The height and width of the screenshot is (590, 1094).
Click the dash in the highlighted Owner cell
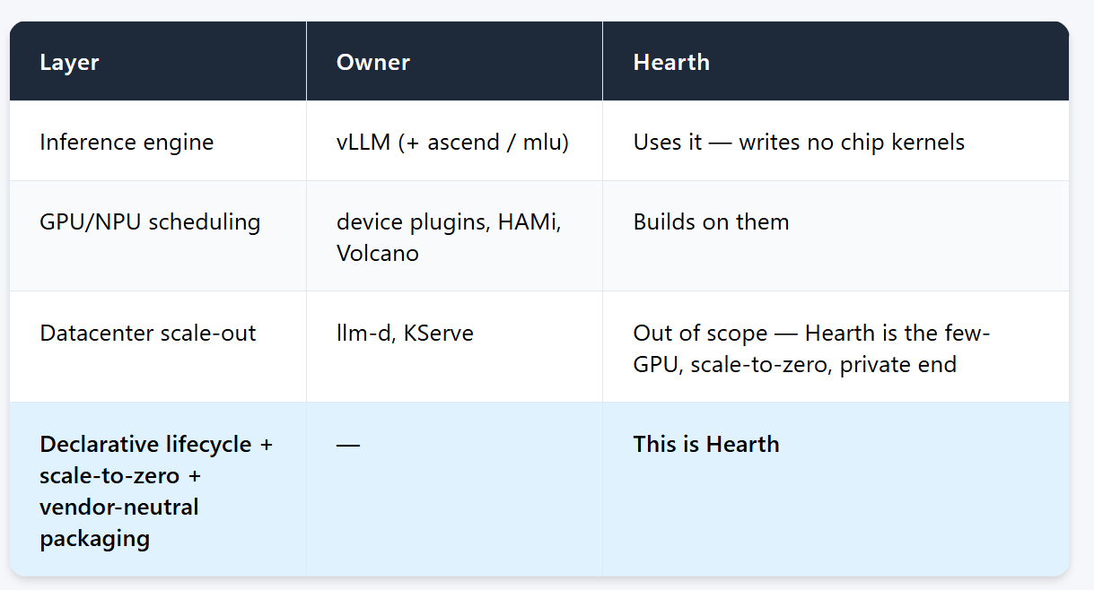point(348,445)
